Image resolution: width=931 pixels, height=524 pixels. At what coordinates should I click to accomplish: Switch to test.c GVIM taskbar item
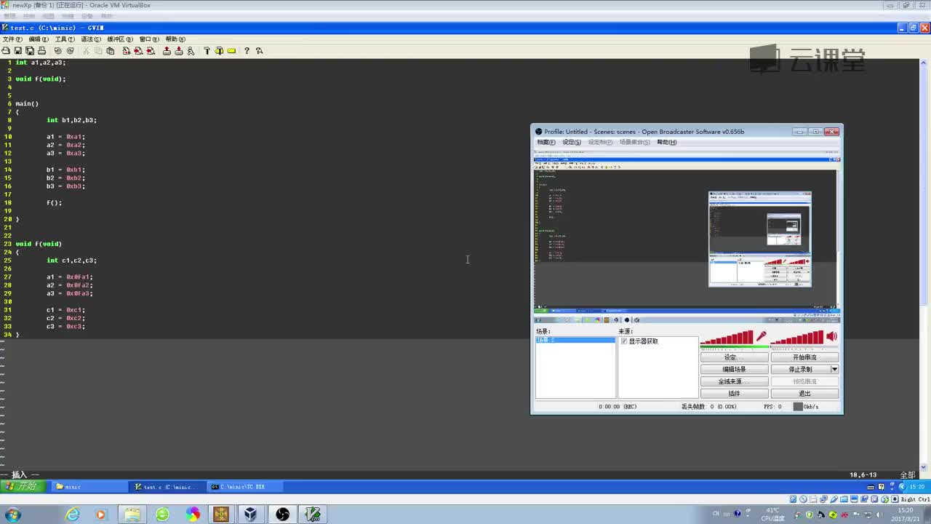pyautogui.click(x=169, y=487)
